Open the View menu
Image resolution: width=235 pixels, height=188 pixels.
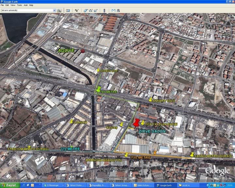(x=13, y=5)
